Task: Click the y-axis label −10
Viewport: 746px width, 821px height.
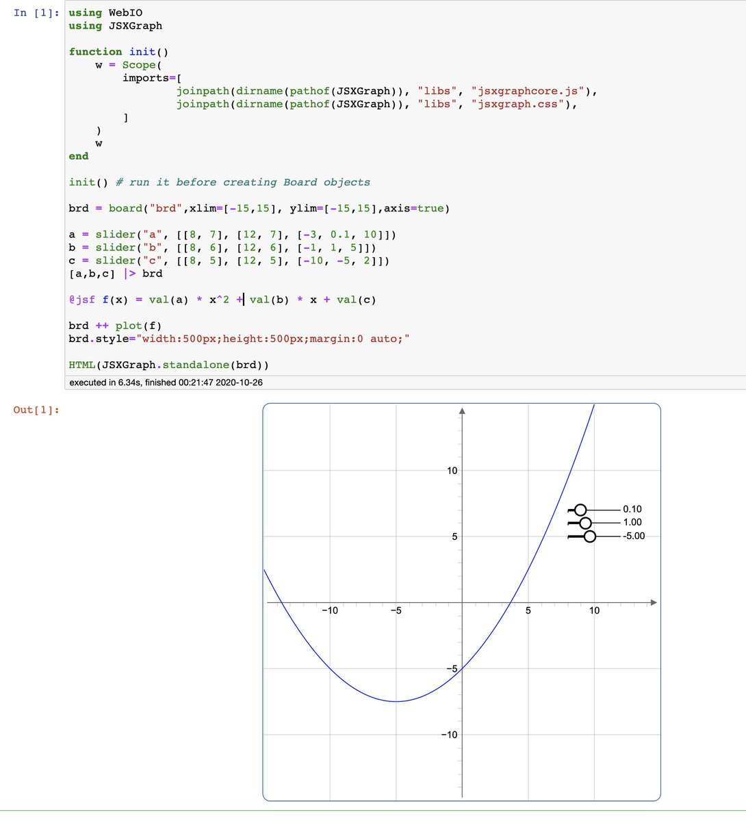Action: 449,735
